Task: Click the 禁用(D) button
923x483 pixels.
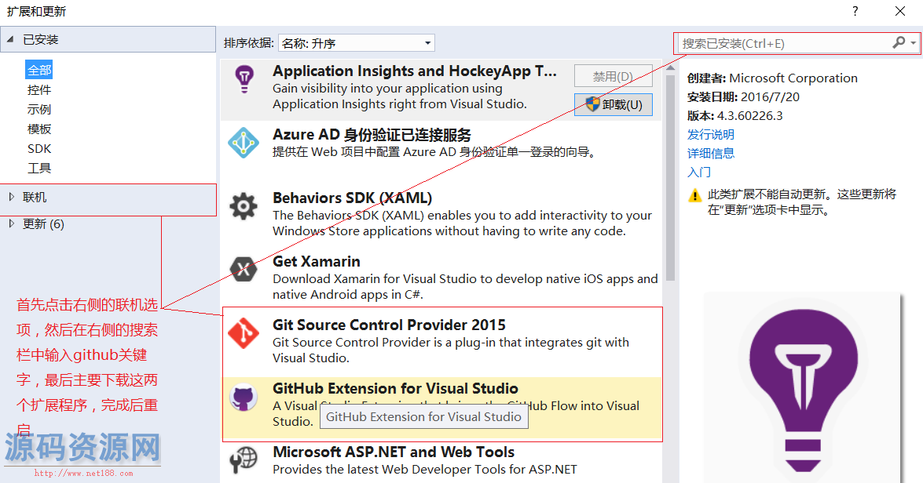Action: (x=614, y=76)
